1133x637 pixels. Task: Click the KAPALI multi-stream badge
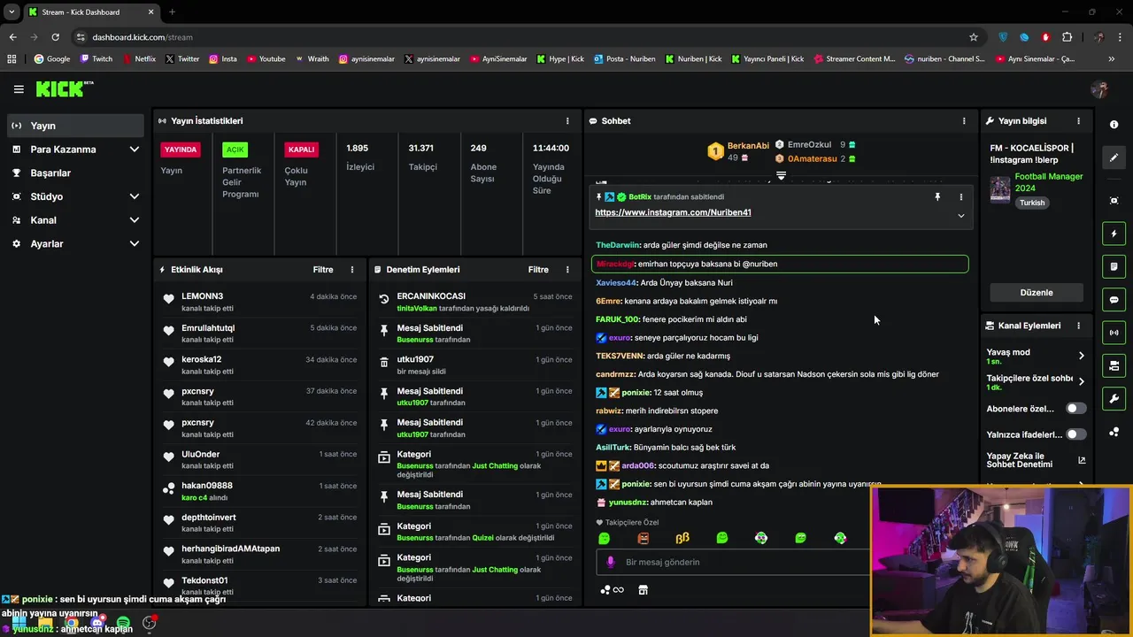[301, 150]
